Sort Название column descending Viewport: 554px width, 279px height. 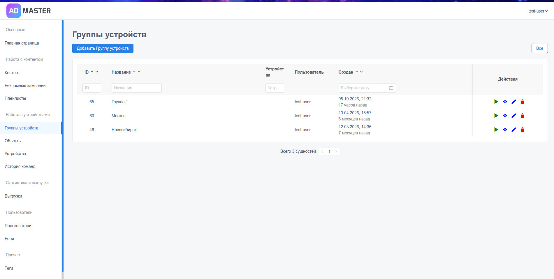(139, 72)
